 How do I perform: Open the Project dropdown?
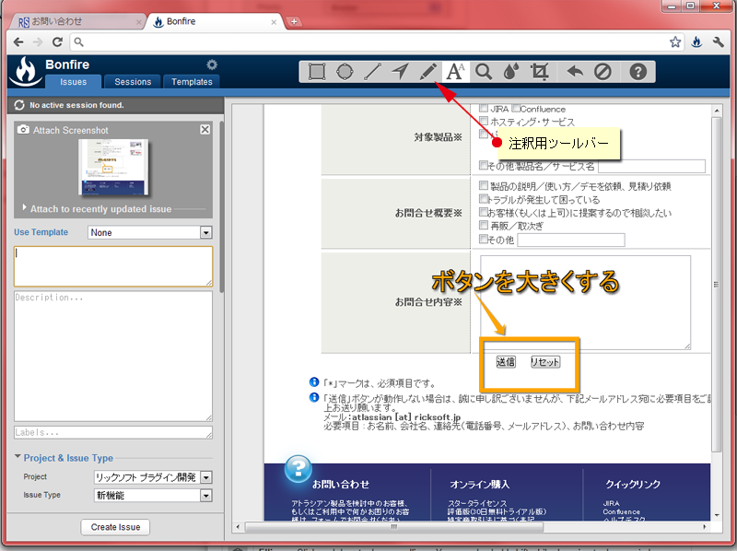pyautogui.click(x=153, y=477)
